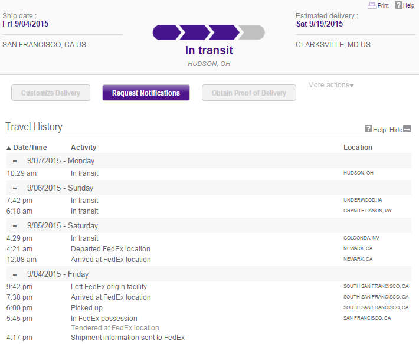Click origin SAN FRANCISCO, CA US
419x344 pixels.
[x=44, y=45]
